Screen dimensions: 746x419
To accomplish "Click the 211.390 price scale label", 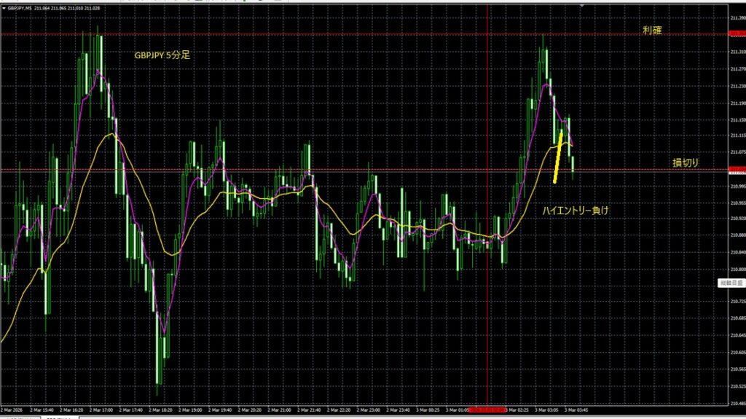I will tap(737, 18).
